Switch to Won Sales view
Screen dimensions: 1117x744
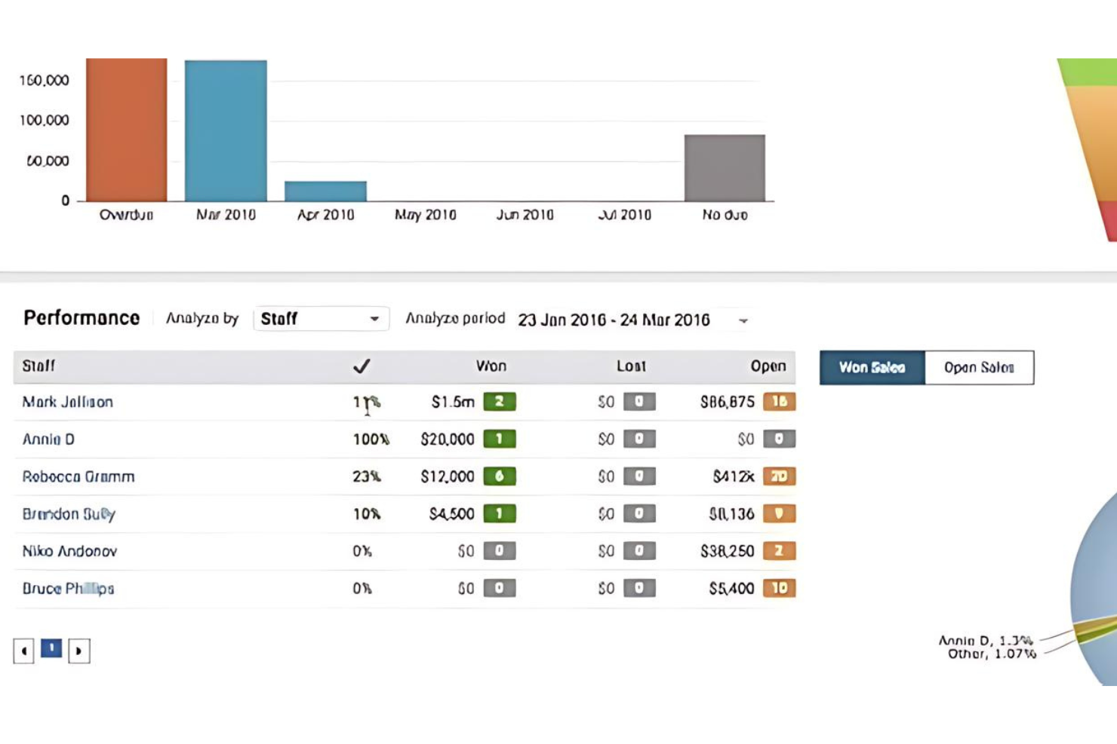872,368
